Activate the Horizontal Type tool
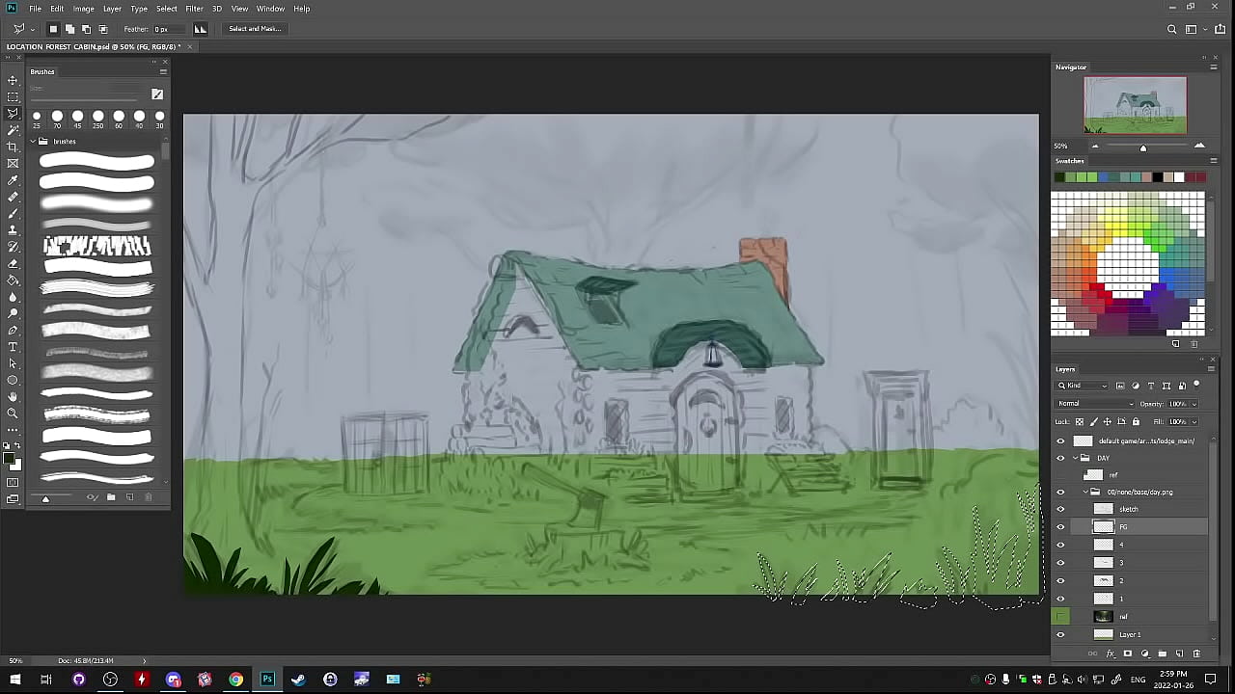1235x694 pixels. click(13, 347)
